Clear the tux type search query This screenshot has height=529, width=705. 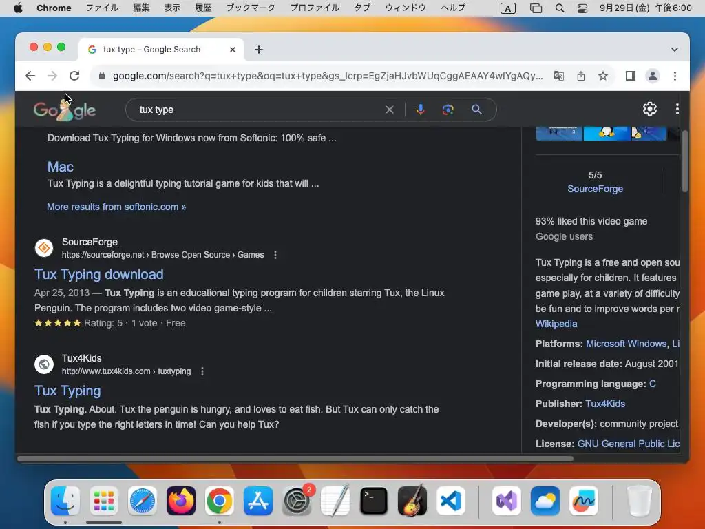pos(390,110)
